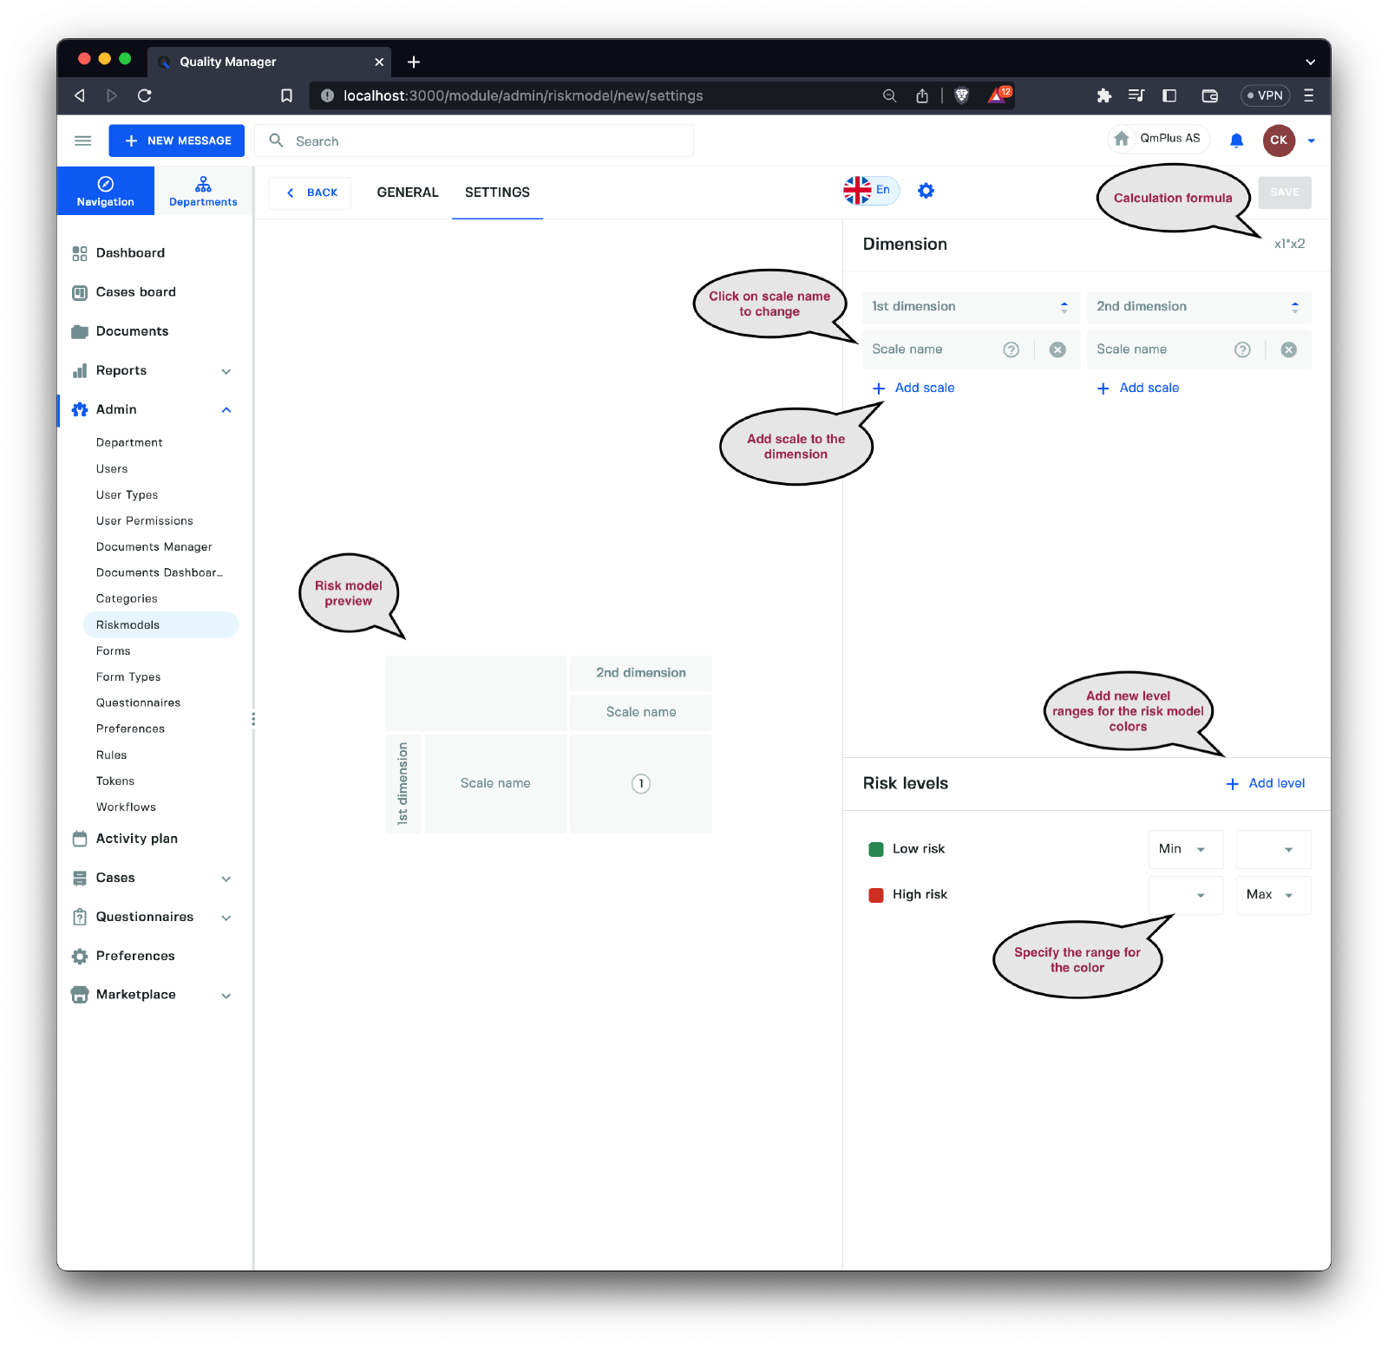Screen dimensions: 1388x1346
Task: Switch to the GENERAL tab
Action: coord(407,193)
